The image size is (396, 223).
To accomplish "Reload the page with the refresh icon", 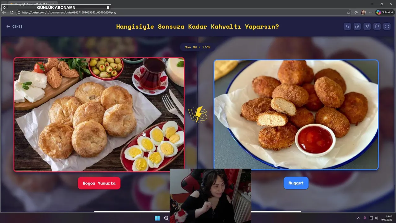I will pyautogui.click(x=11, y=12).
